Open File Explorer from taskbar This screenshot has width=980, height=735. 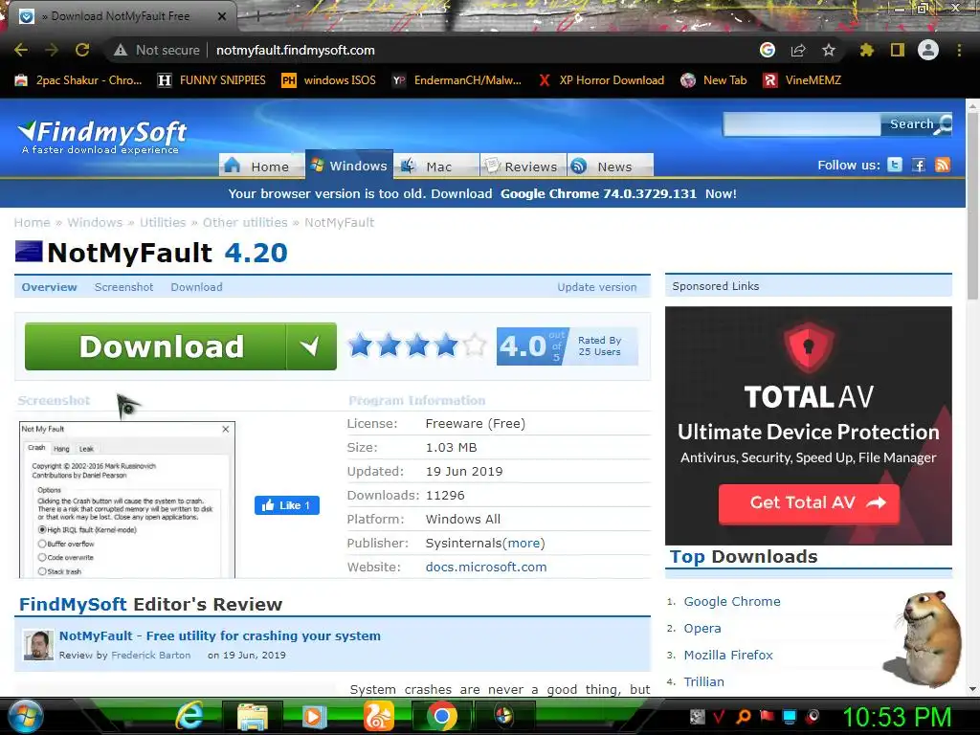253,716
